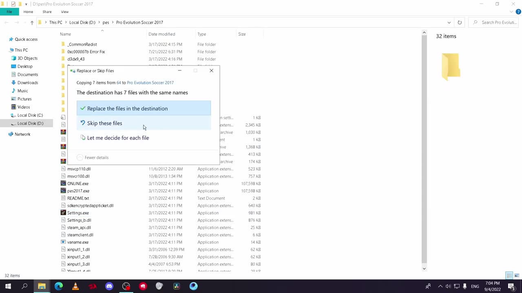Expand the address bar history dropdown
522x293 pixels.
[449, 22]
